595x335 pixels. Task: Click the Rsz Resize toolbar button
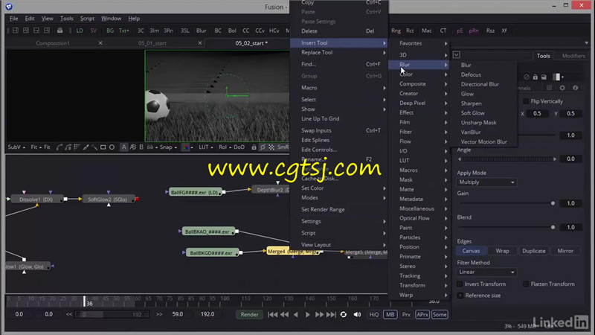pyautogui.click(x=490, y=31)
